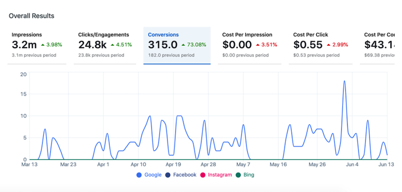
Task: Click the 'Apr 19' x-axis label
Action: 173,164
